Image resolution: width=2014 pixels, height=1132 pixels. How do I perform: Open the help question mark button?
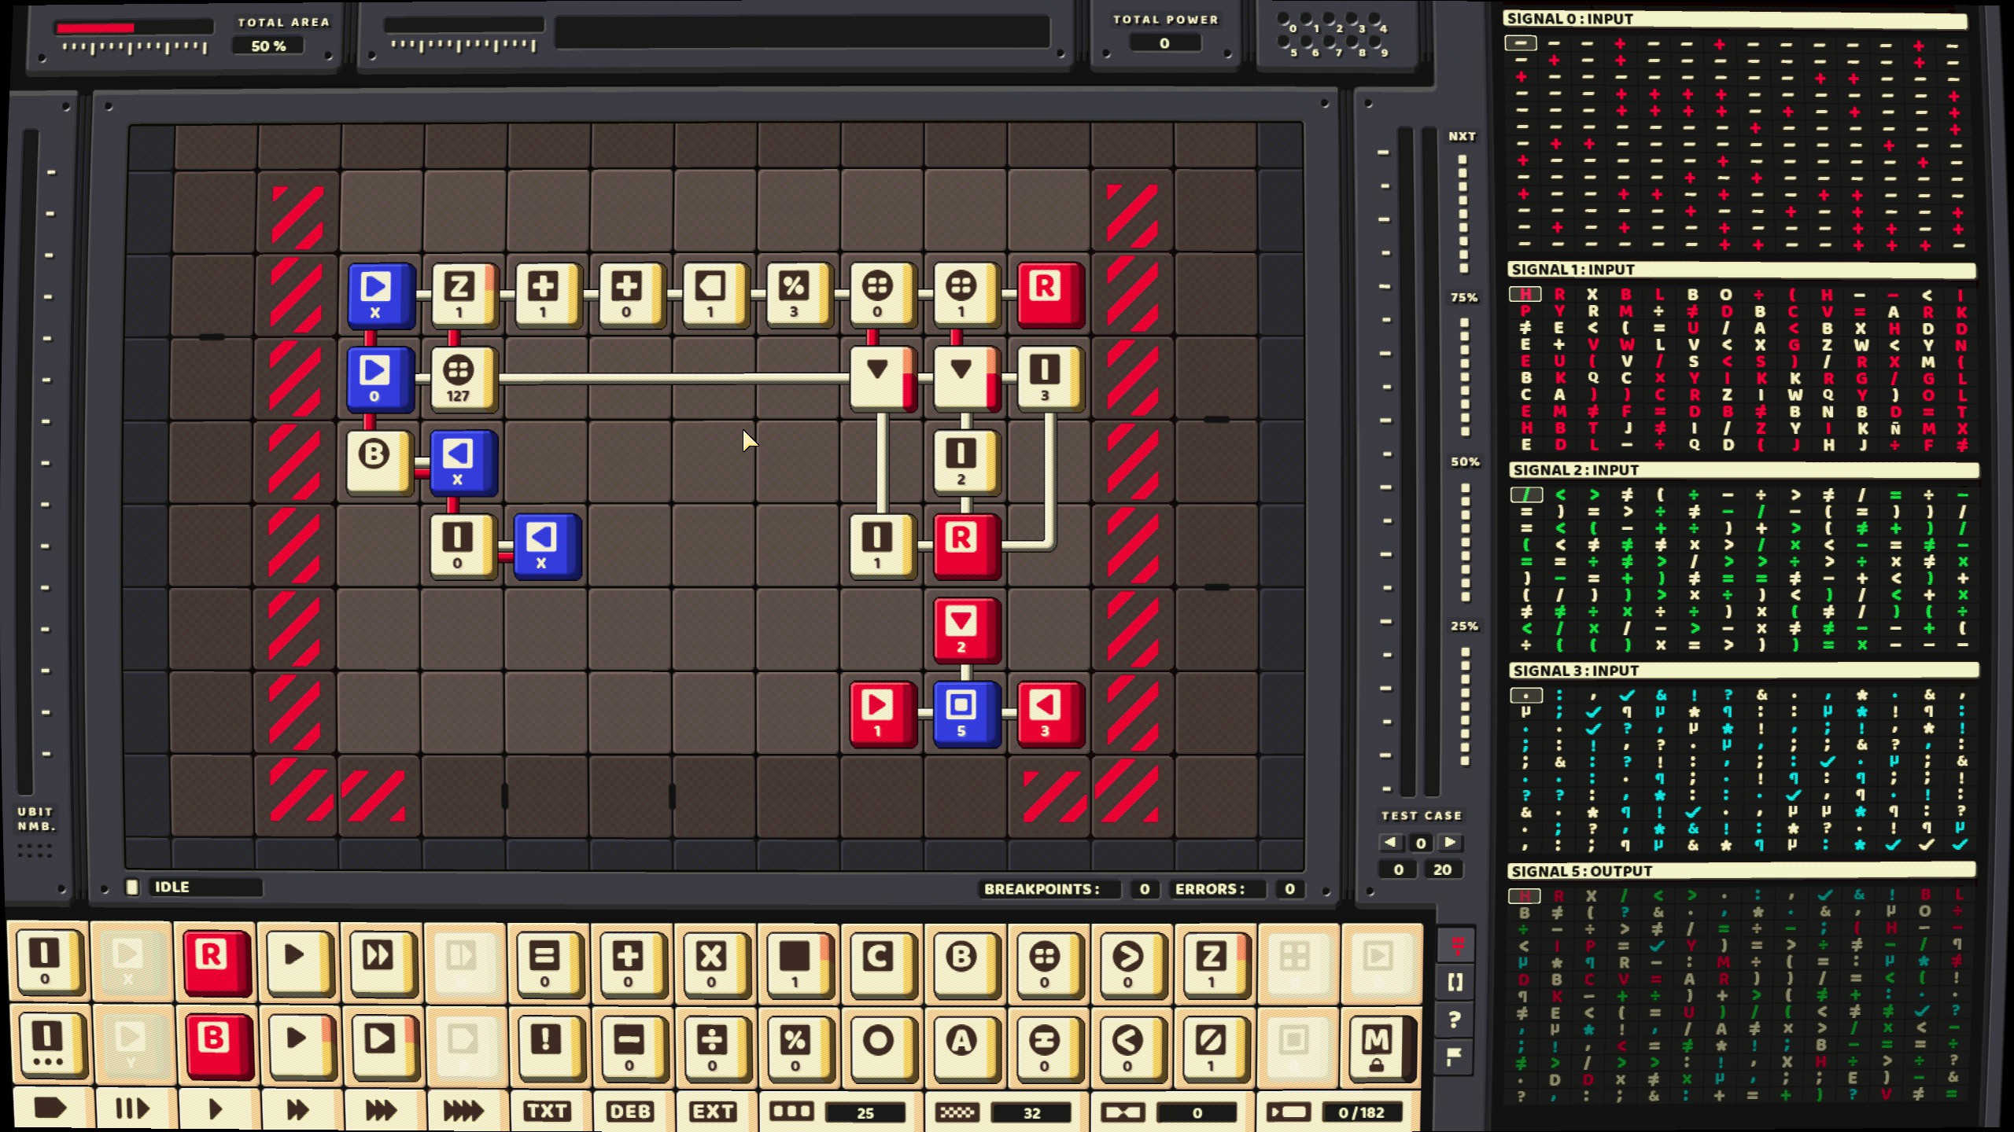click(x=1455, y=1020)
